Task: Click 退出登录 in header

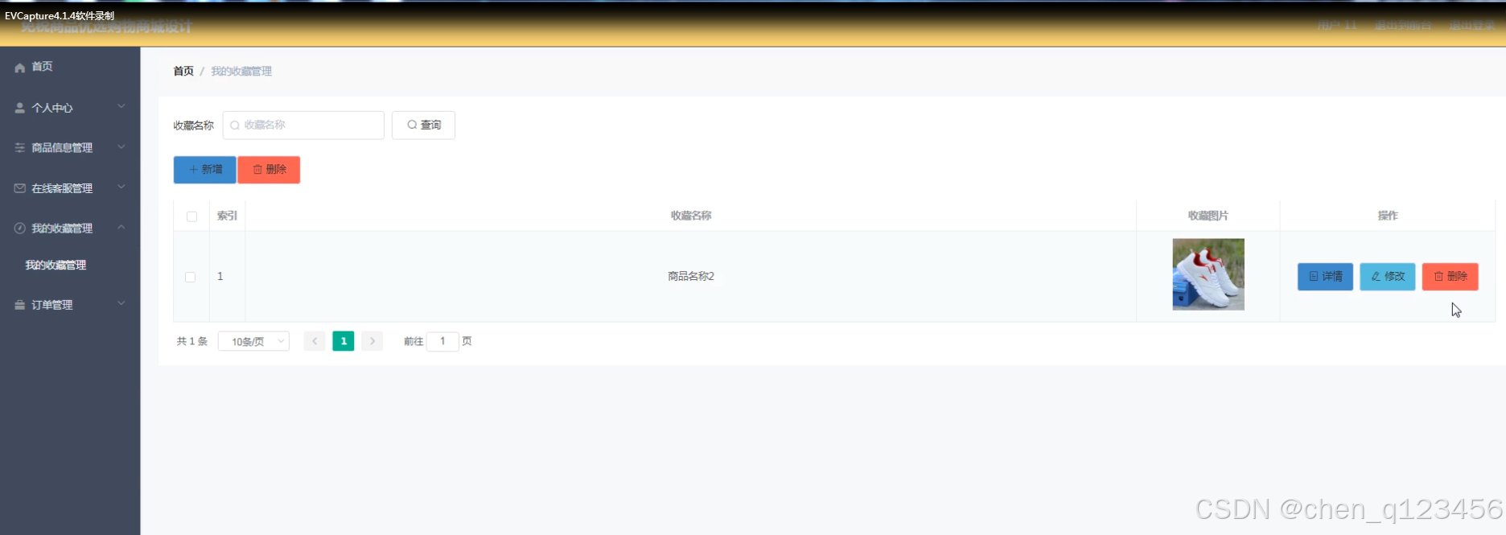Action: [1471, 25]
